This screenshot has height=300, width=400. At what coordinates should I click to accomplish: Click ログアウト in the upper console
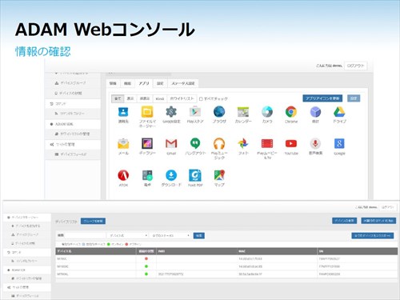[355, 66]
